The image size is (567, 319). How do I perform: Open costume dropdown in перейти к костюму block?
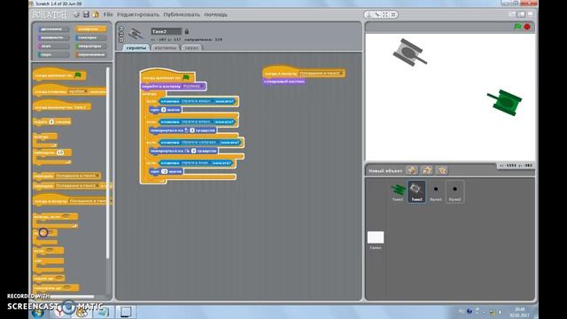(x=193, y=87)
